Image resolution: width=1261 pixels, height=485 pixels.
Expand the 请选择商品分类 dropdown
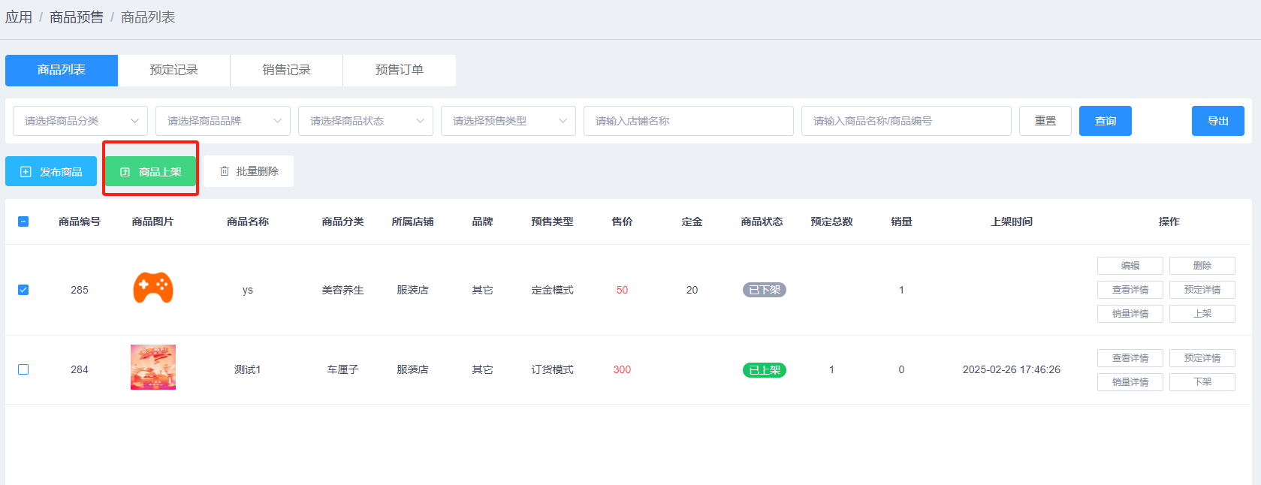click(80, 121)
